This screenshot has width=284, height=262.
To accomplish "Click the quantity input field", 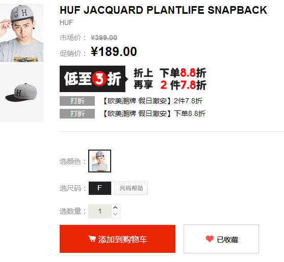I will click(100, 211).
